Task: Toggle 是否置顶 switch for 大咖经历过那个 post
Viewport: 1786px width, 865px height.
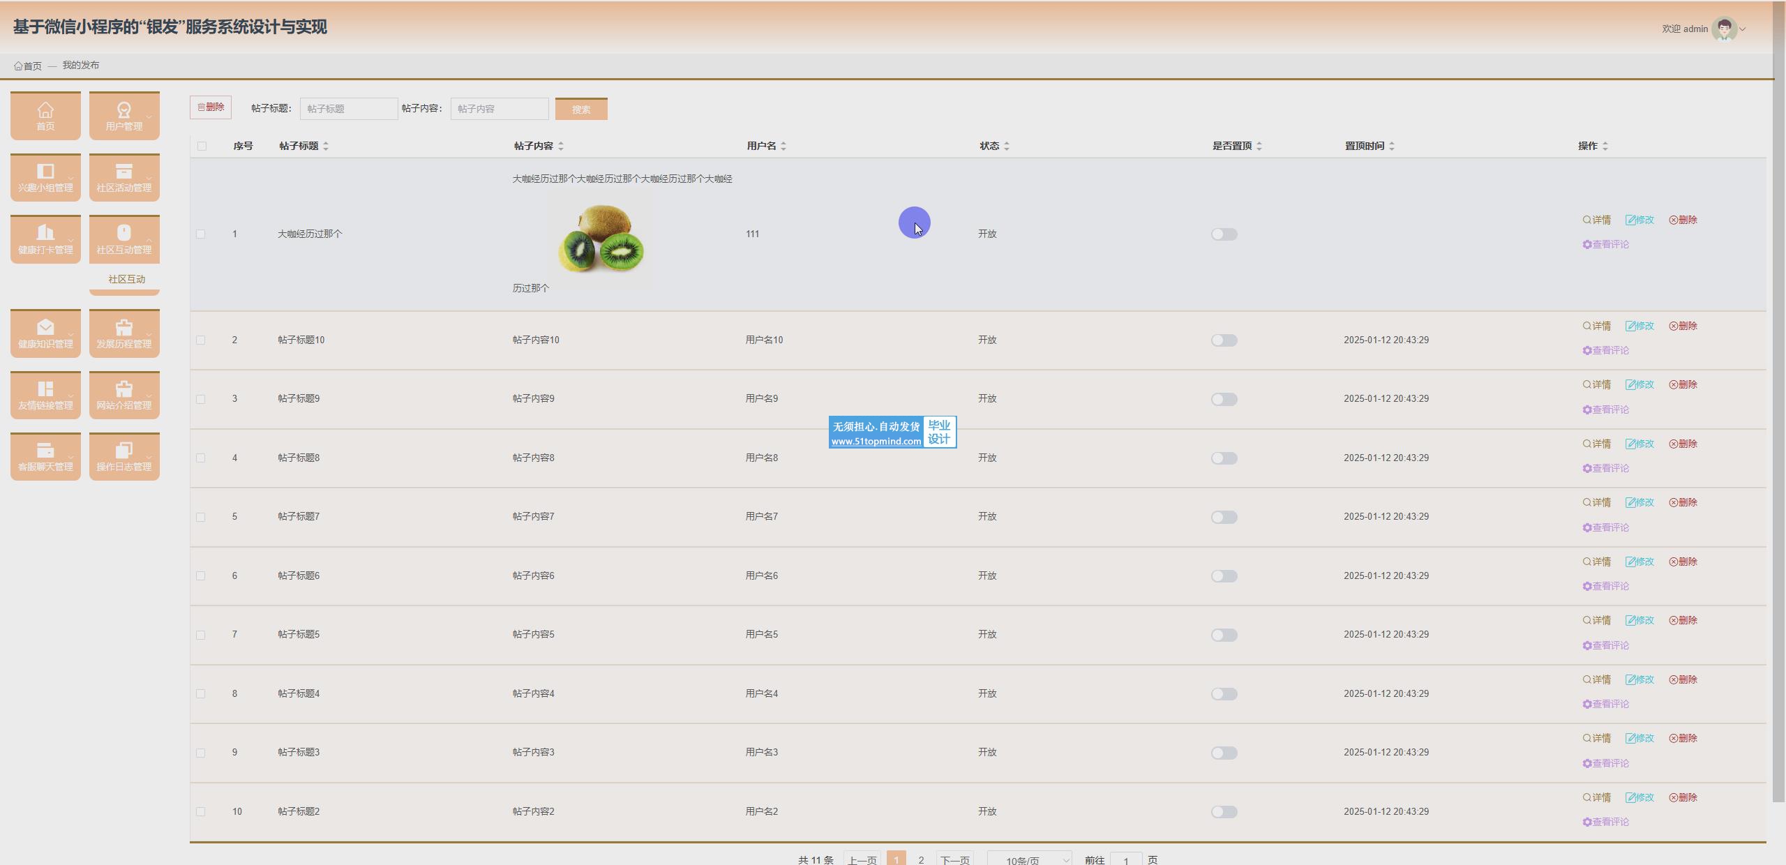Action: coord(1224,234)
